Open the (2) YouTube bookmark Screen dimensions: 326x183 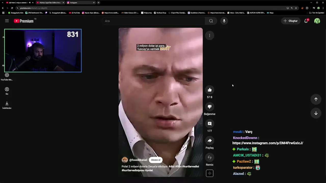click(74, 13)
